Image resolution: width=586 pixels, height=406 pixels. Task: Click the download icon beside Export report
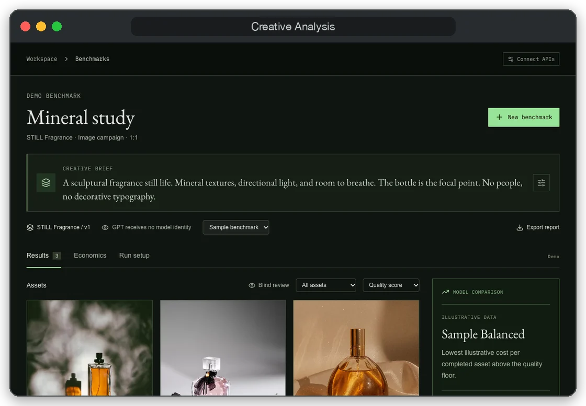[x=520, y=228]
